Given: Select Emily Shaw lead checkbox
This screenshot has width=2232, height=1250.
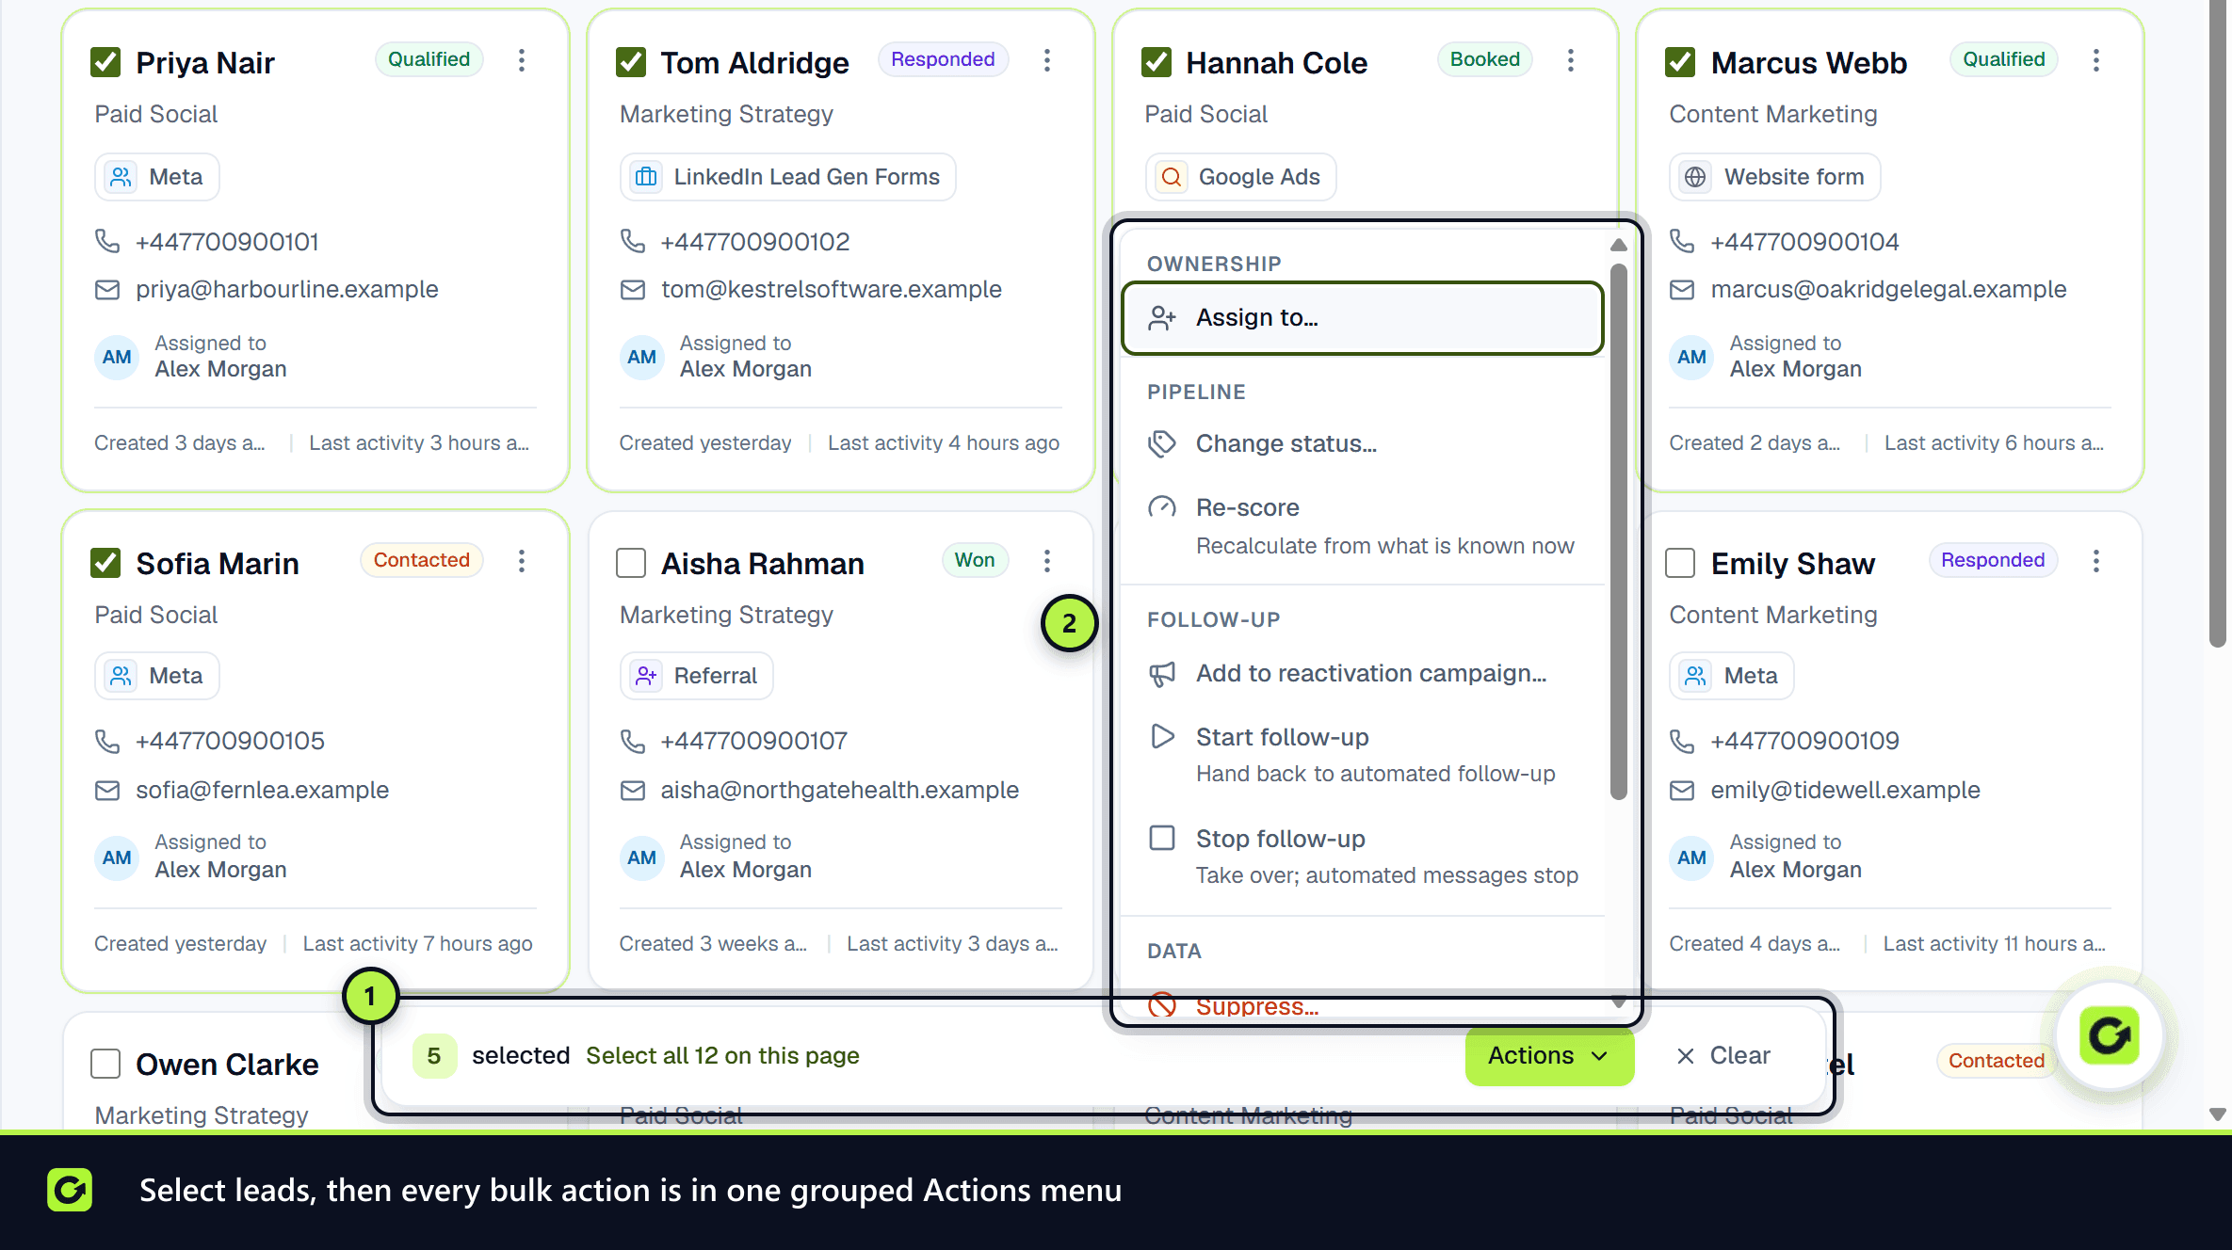Looking at the screenshot, I should coord(1680,563).
